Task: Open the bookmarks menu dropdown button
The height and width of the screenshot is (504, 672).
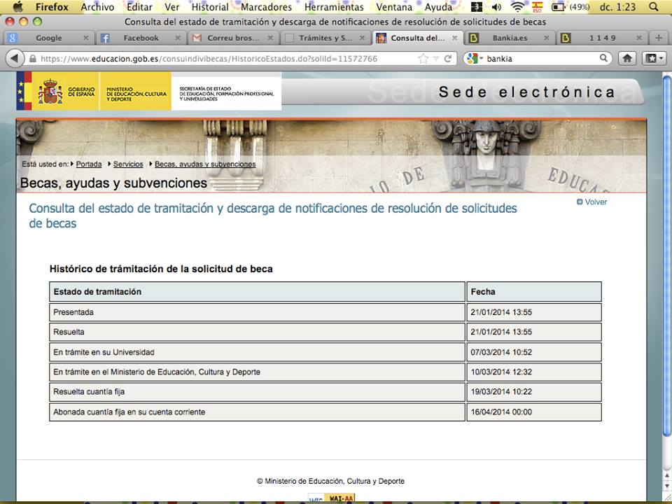Action: (x=654, y=59)
